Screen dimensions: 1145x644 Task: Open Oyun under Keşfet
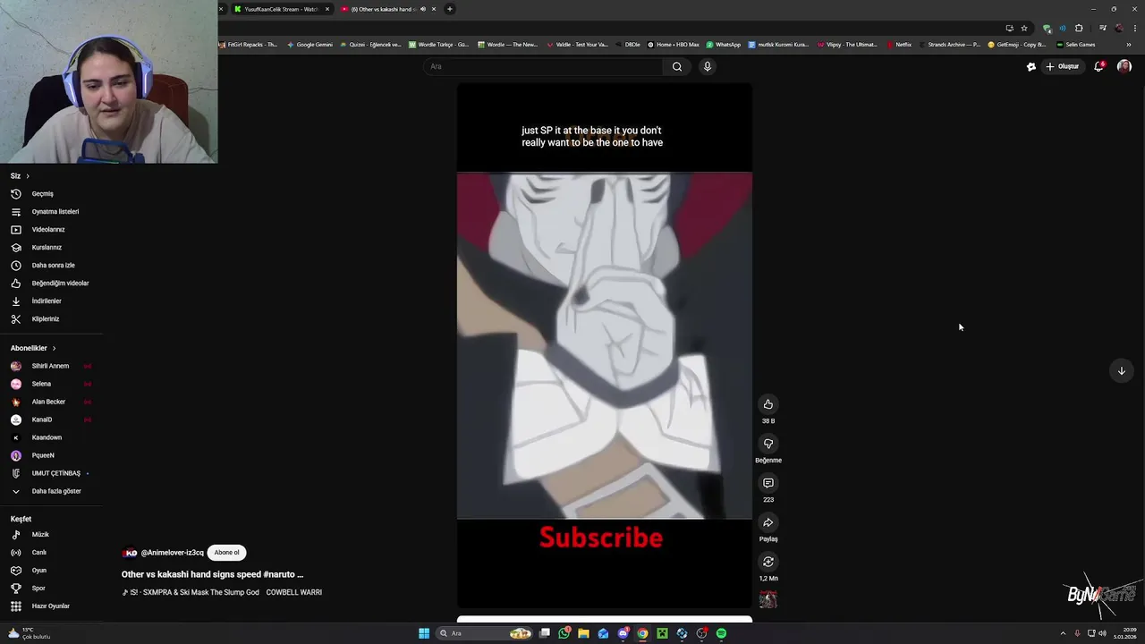[x=52, y=571]
